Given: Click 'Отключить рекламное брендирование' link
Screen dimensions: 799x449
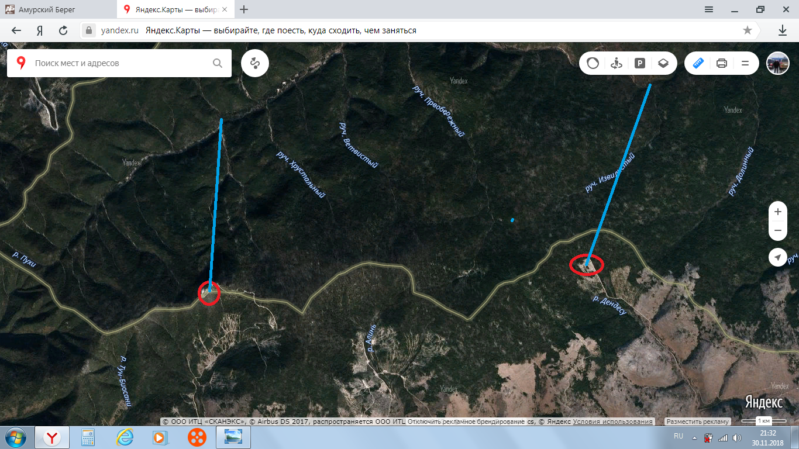Looking at the screenshot, I should pyautogui.click(x=466, y=422).
